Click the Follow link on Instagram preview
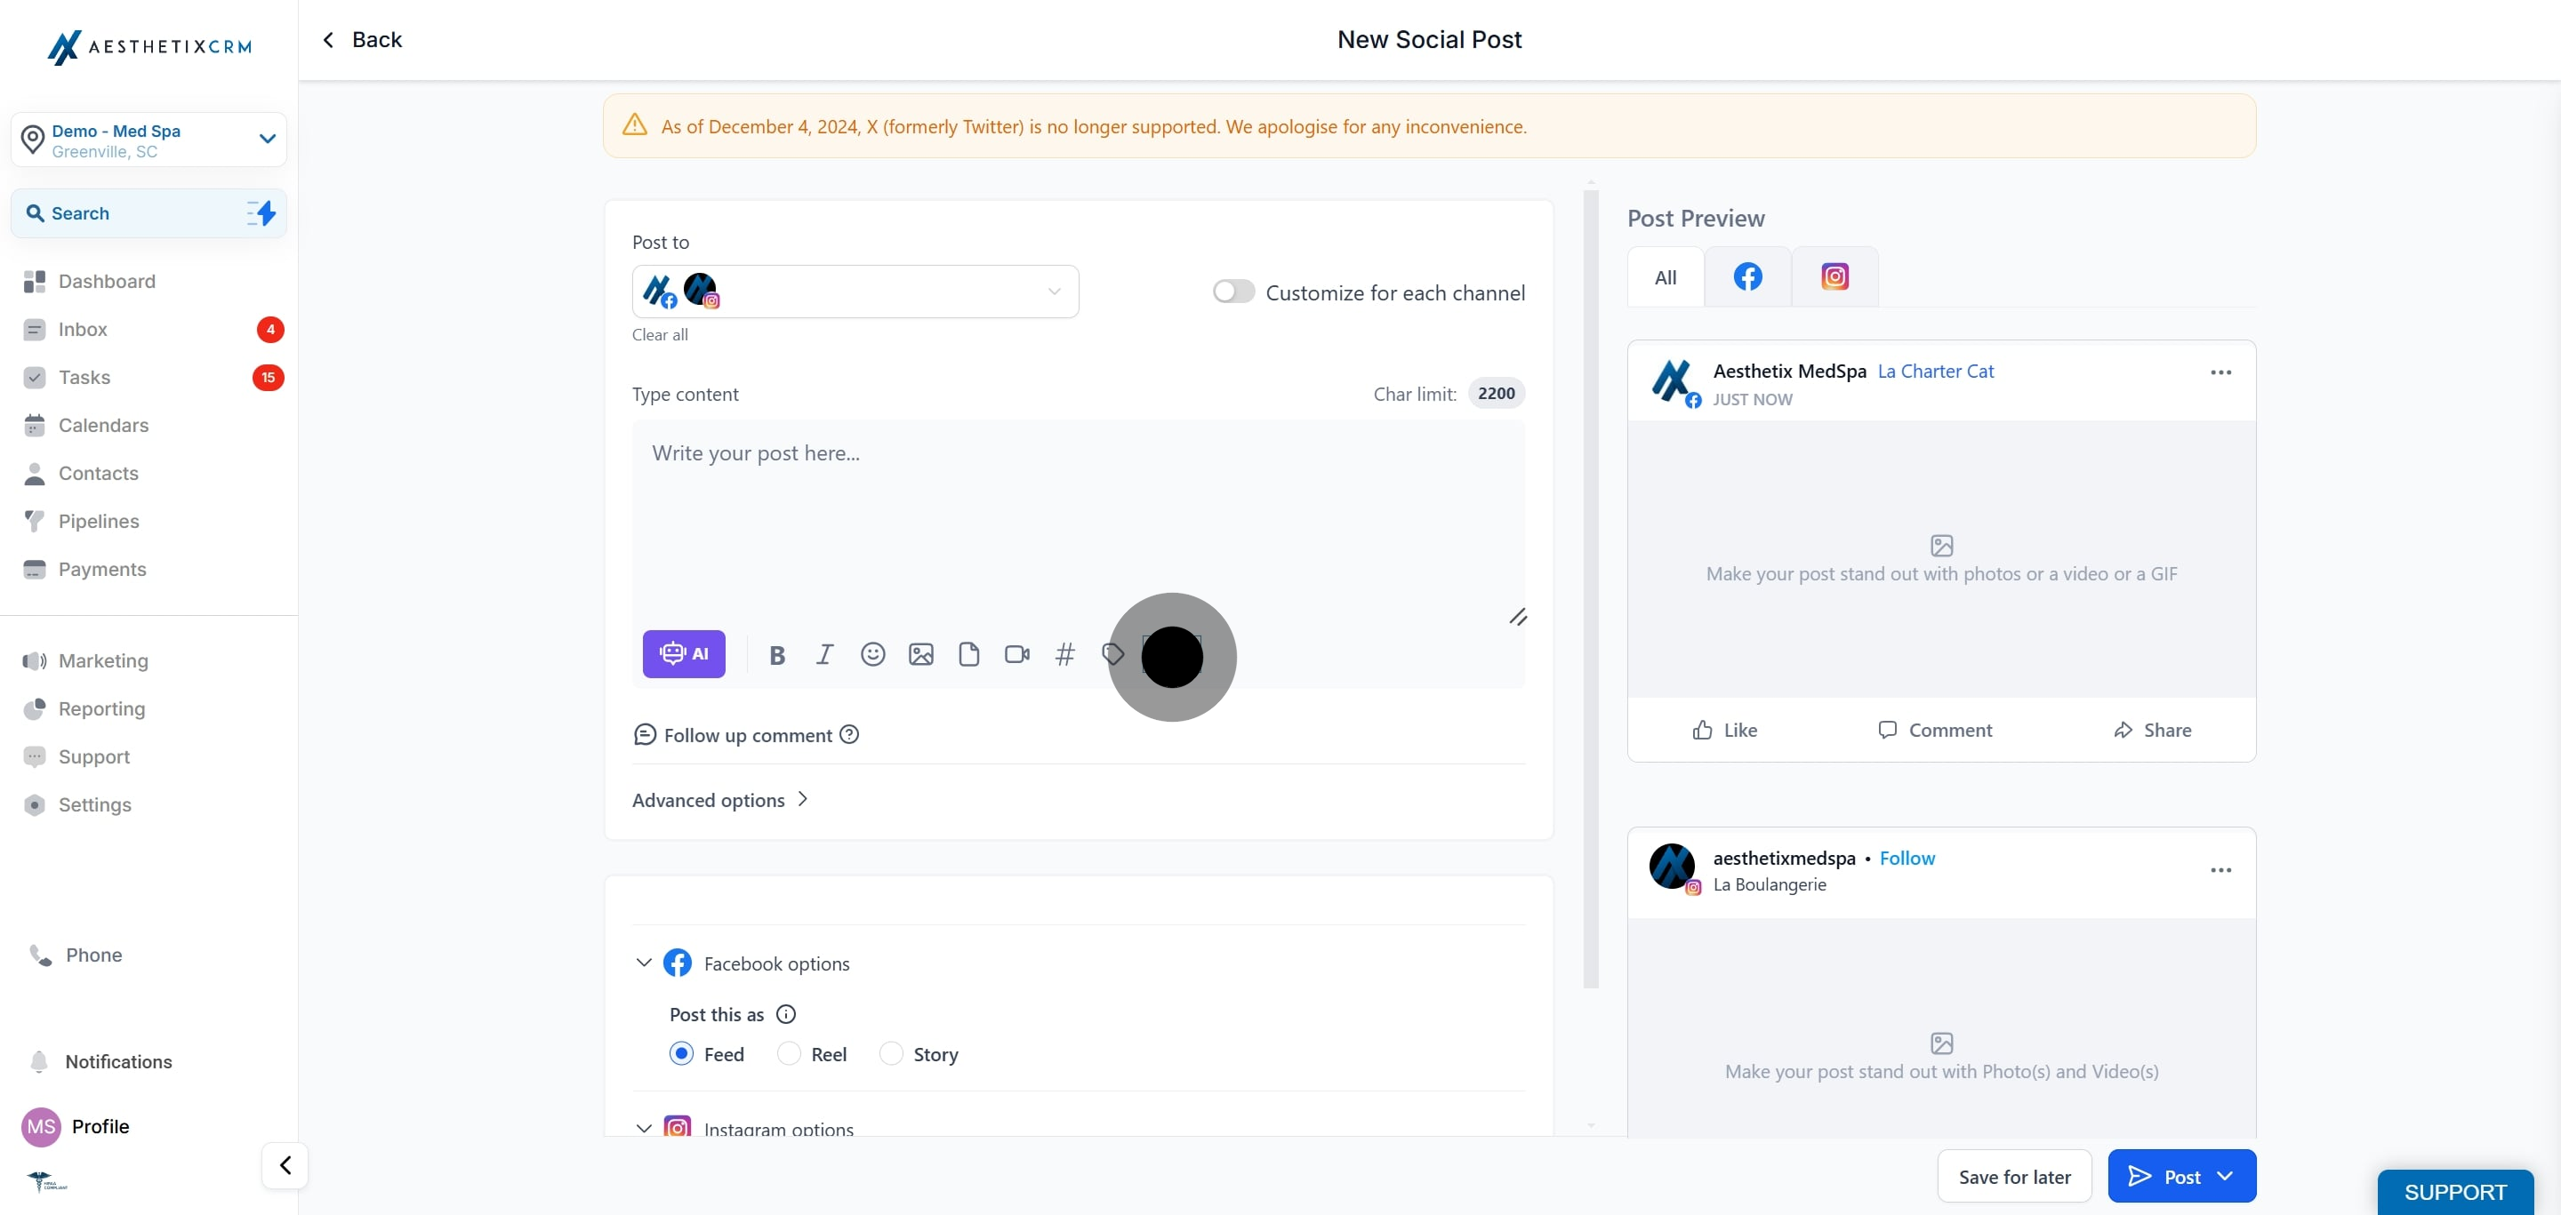Image resolution: width=2561 pixels, height=1215 pixels. pyautogui.click(x=1907, y=858)
